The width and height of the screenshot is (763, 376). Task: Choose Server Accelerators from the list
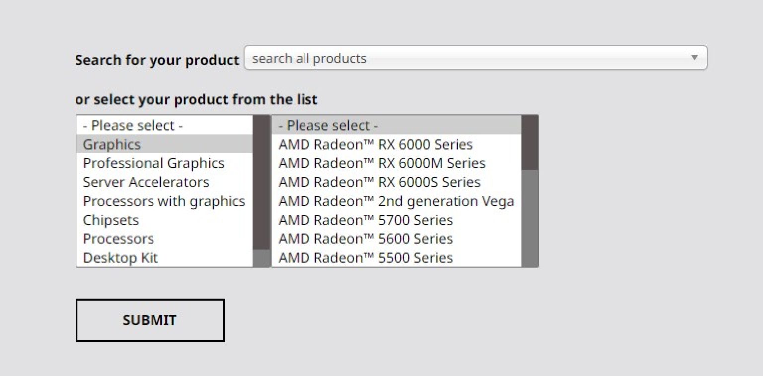(146, 182)
